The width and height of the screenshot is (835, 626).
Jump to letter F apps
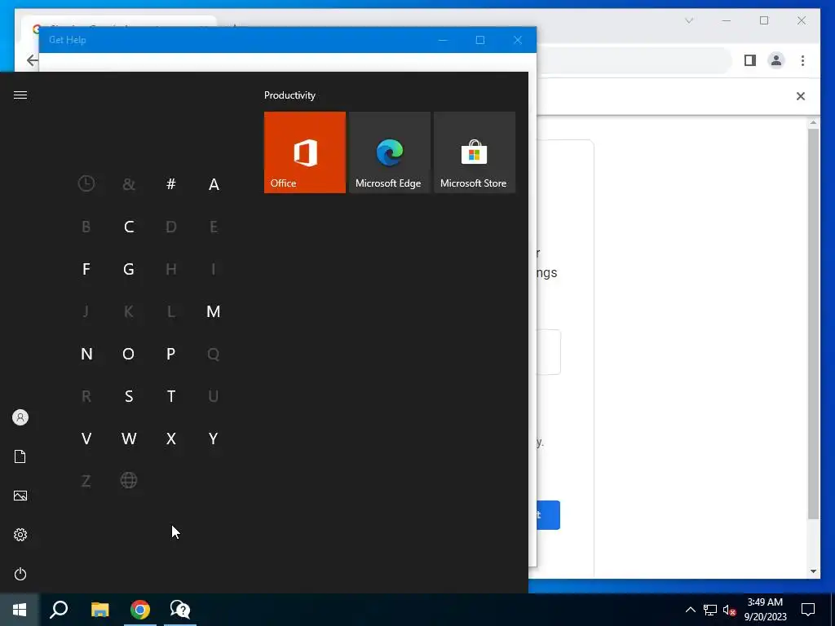tap(86, 269)
